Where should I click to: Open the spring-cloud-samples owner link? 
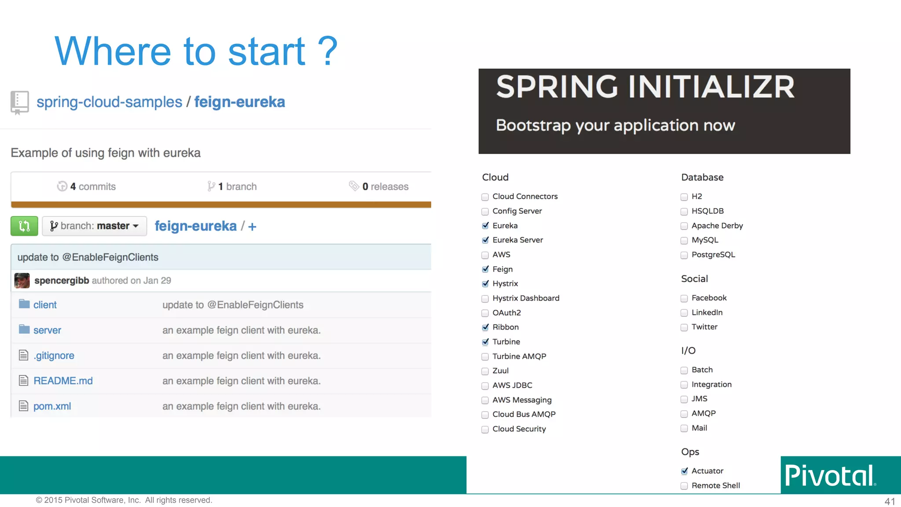tap(109, 102)
